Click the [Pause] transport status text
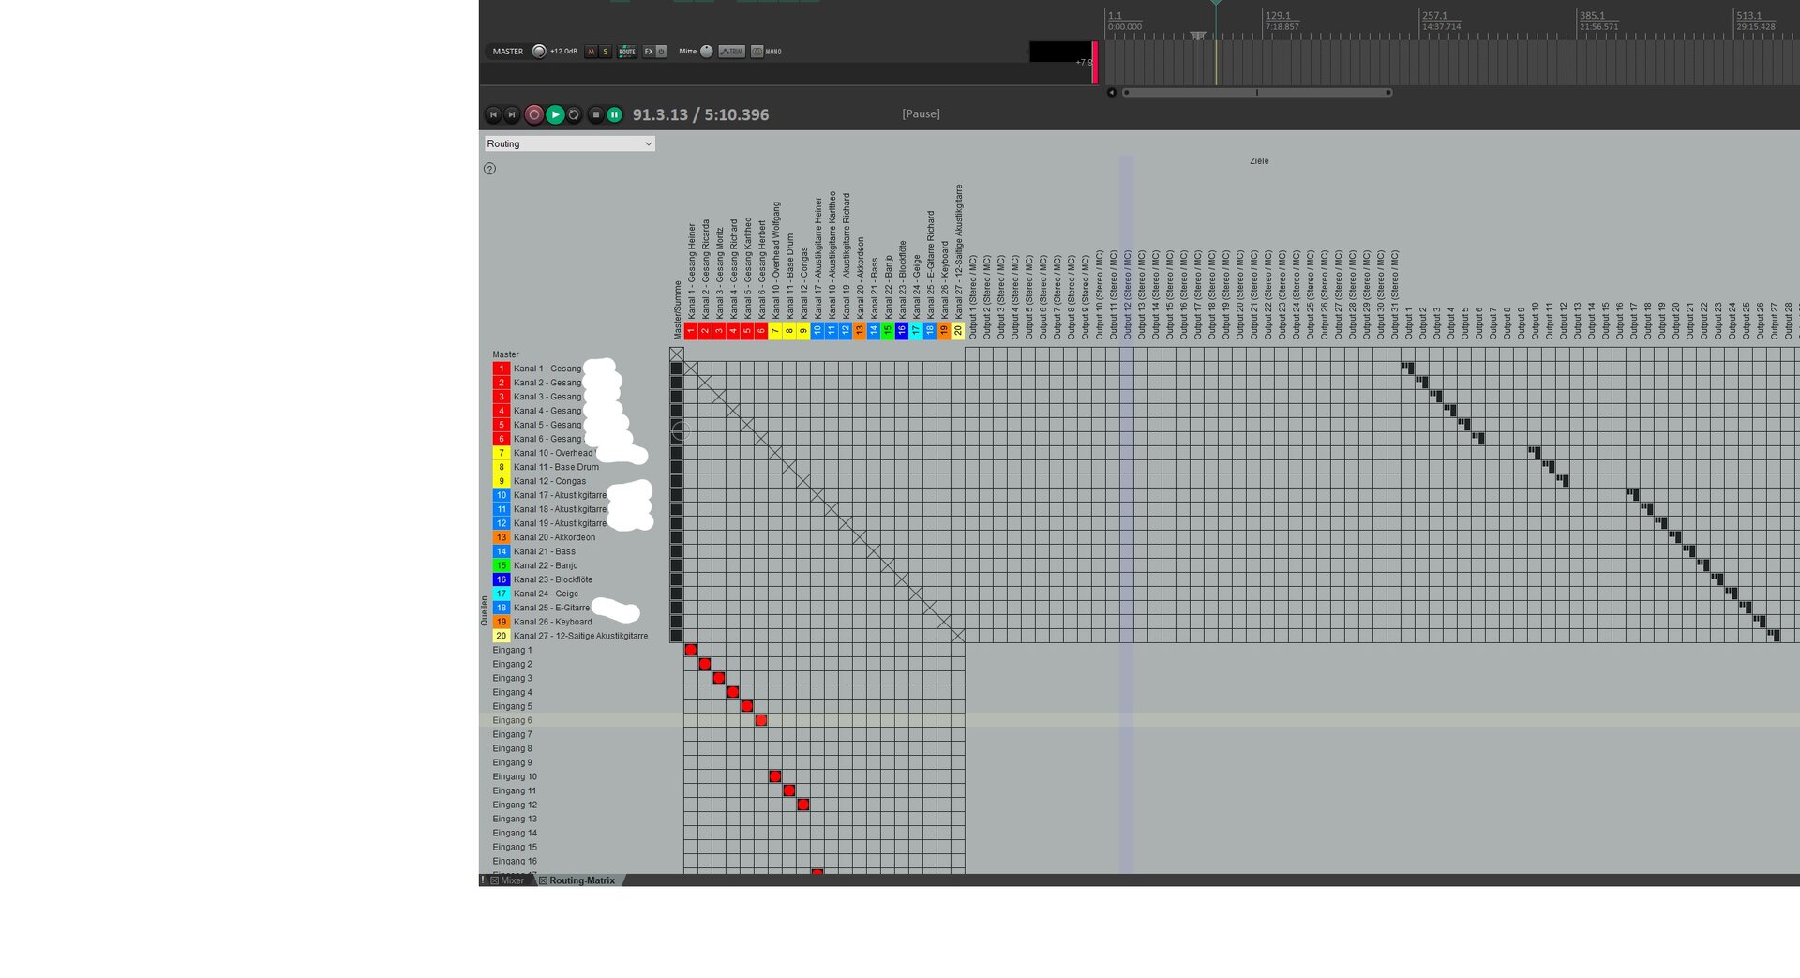This screenshot has width=1800, height=978. 921,113
